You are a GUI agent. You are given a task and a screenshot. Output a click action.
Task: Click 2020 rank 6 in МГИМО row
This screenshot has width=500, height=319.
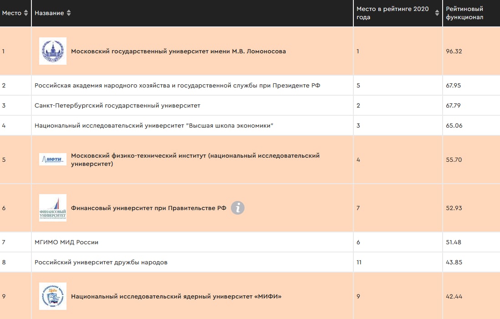358,242
